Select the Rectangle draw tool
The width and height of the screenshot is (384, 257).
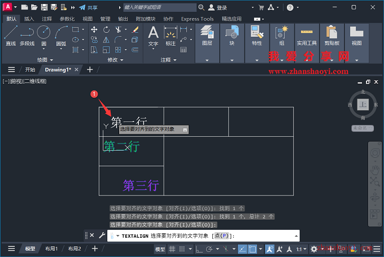click(x=76, y=29)
